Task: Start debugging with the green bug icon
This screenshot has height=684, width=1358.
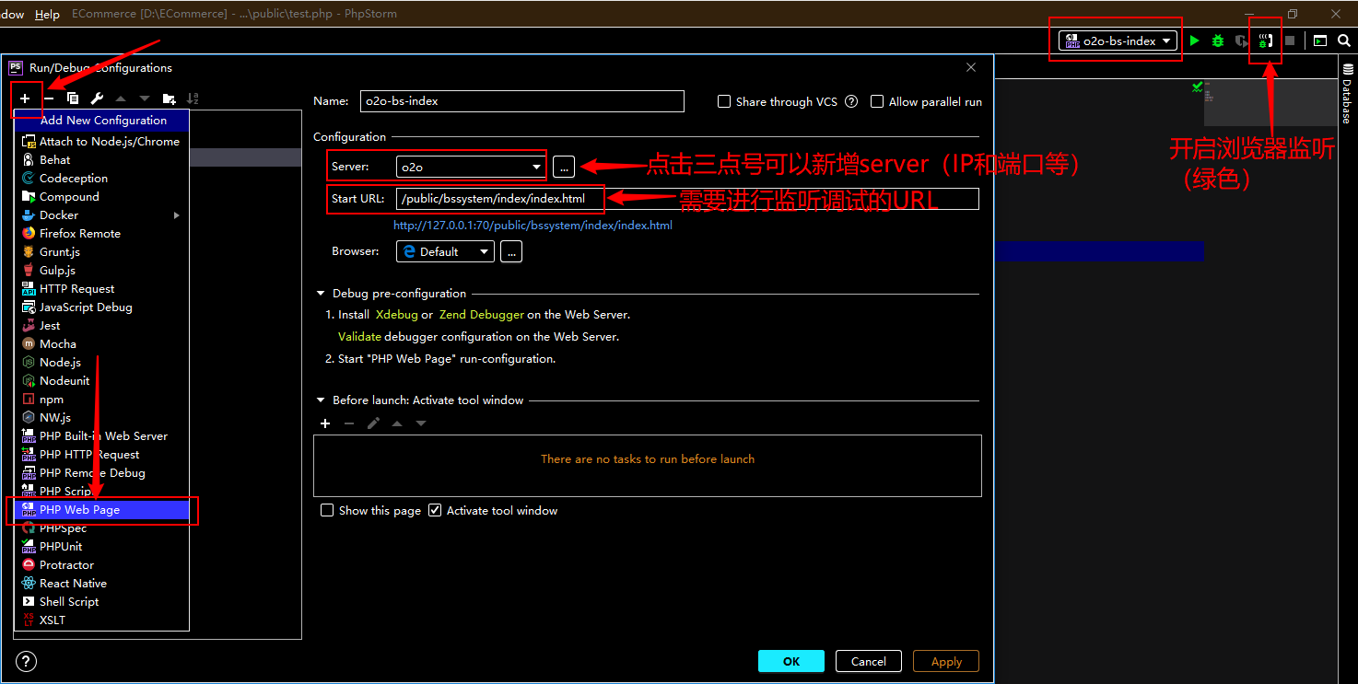Action: pos(1218,41)
